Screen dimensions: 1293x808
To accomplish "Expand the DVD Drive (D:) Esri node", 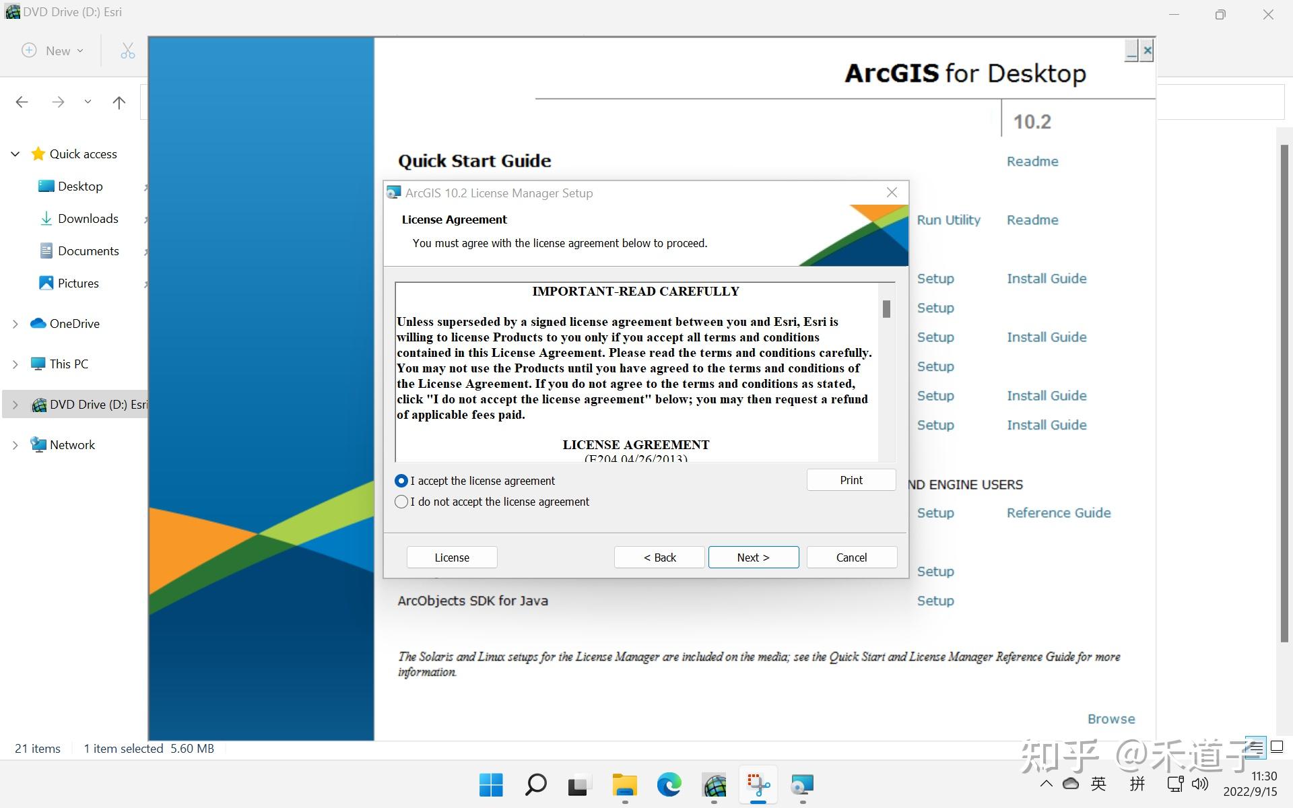I will 15,405.
